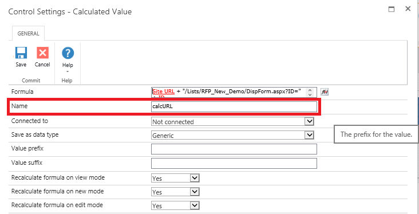Click the Value suffix label
Viewport: 419px width, 214px height.
pos(27,163)
